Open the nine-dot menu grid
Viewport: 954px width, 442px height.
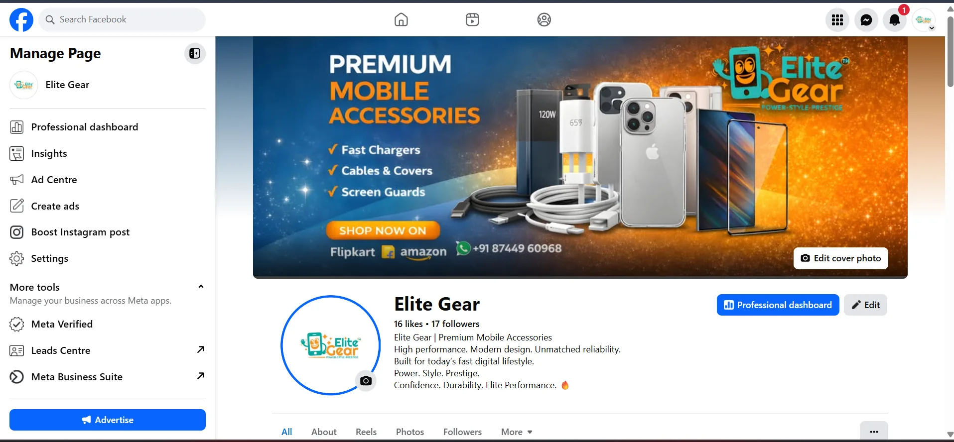pyautogui.click(x=837, y=20)
